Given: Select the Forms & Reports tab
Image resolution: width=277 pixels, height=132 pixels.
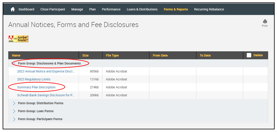Looking at the screenshot, I should 176,9.
